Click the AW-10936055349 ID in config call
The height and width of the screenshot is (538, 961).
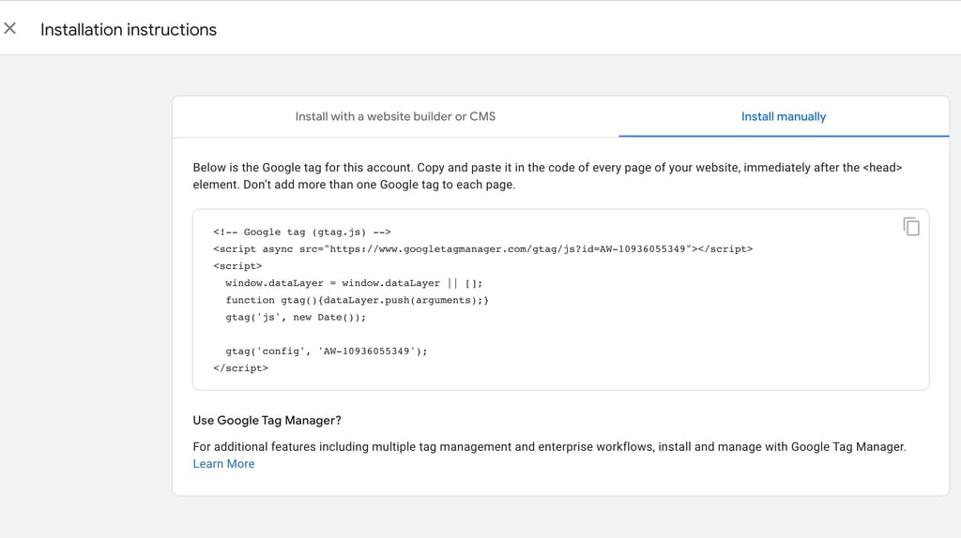pos(367,351)
